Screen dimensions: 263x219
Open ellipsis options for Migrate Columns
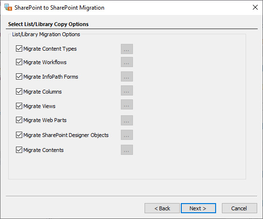(127, 91)
